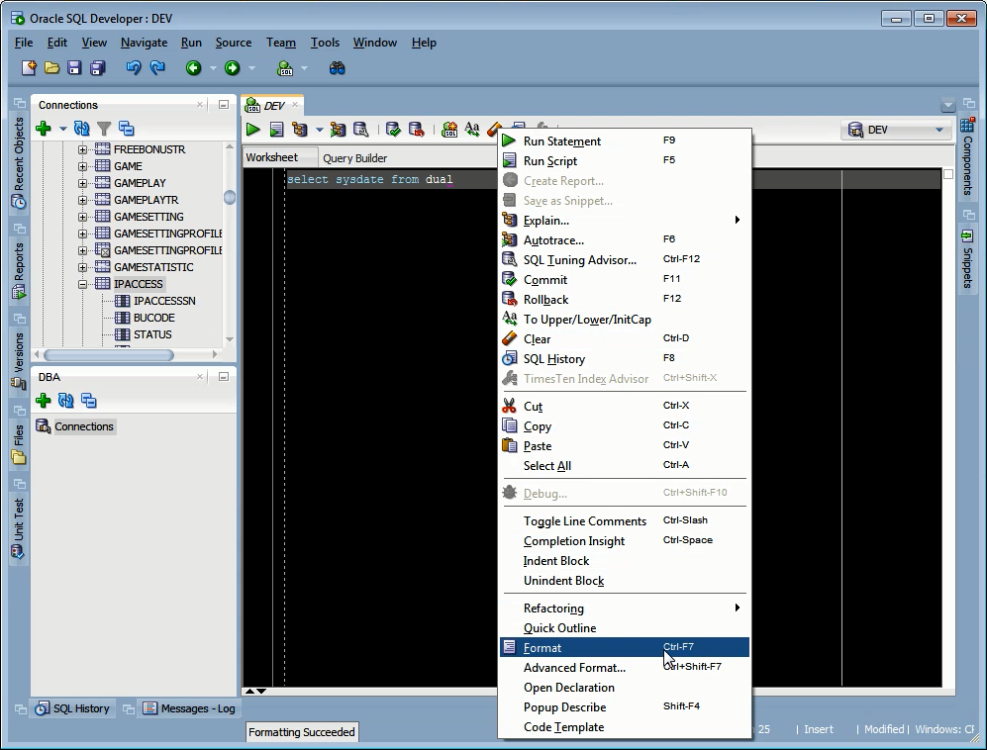Open the Snippets side tab

tap(967, 260)
